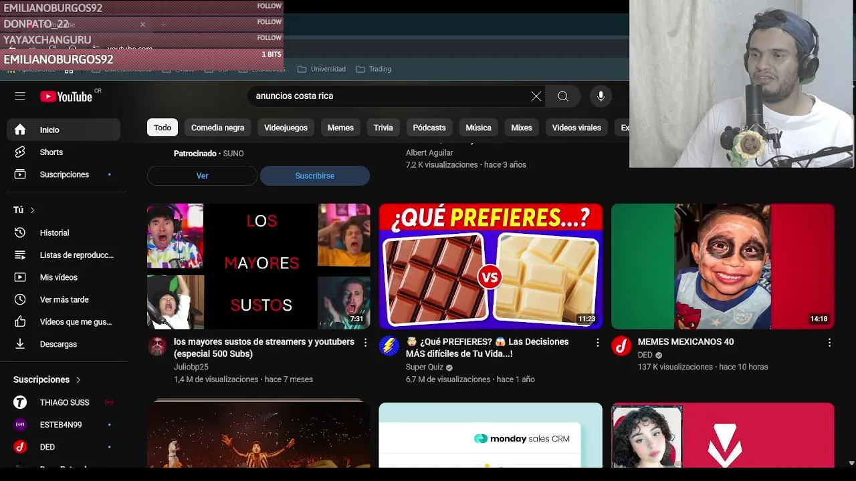Play the chocolate ¿QUÉ PREFIERES? thumbnail

(x=491, y=266)
